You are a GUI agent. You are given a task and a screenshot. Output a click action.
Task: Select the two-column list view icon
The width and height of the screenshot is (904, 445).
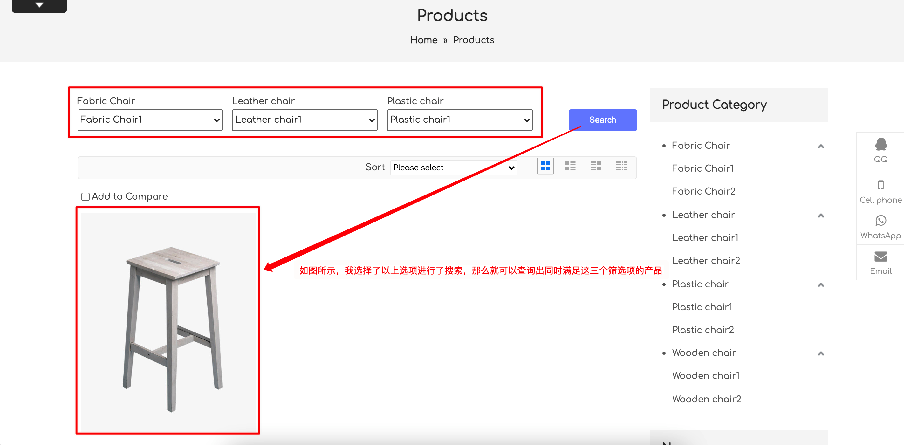click(x=596, y=166)
